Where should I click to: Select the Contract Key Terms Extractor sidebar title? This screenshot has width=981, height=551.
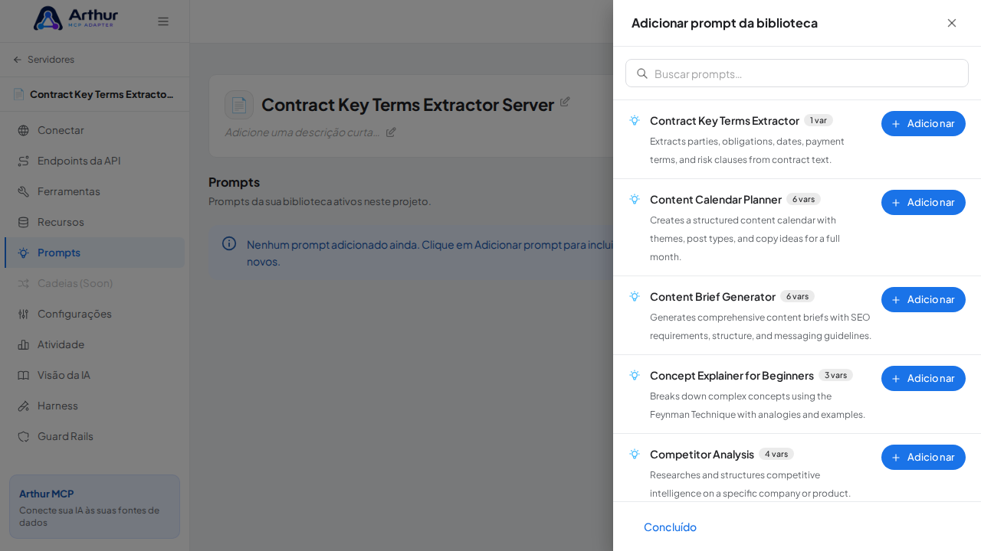101,94
